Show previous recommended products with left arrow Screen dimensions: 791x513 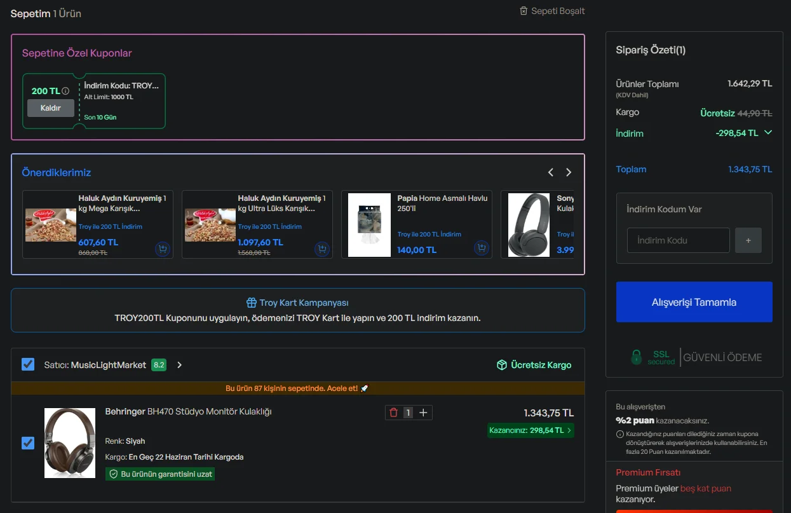coord(551,172)
